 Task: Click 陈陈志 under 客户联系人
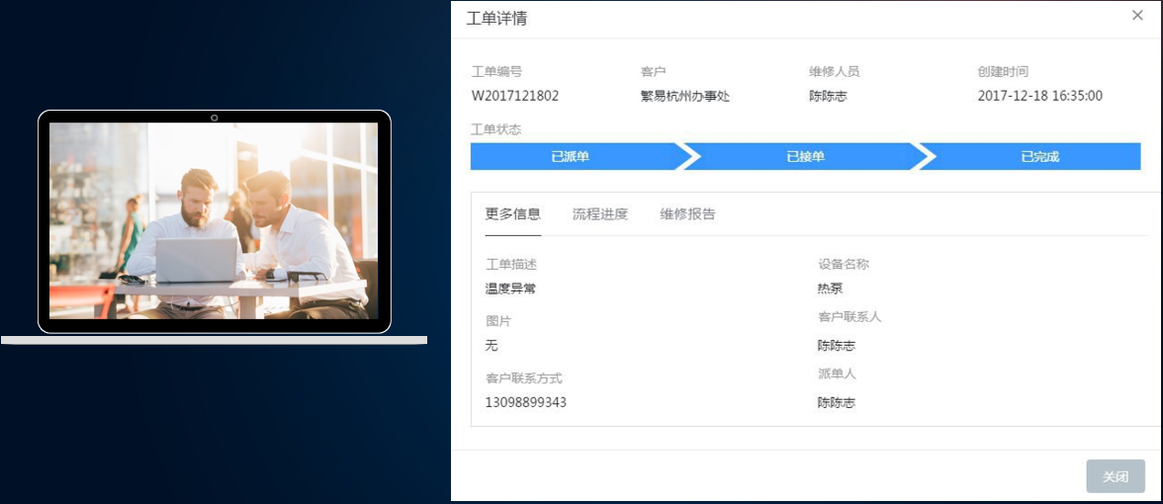point(836,346)
